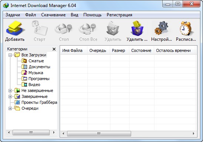The image size is (203, 142).
Task: Minimize the Internet Download Manager window
Action: pyautogui.click(x=168, y=4)
